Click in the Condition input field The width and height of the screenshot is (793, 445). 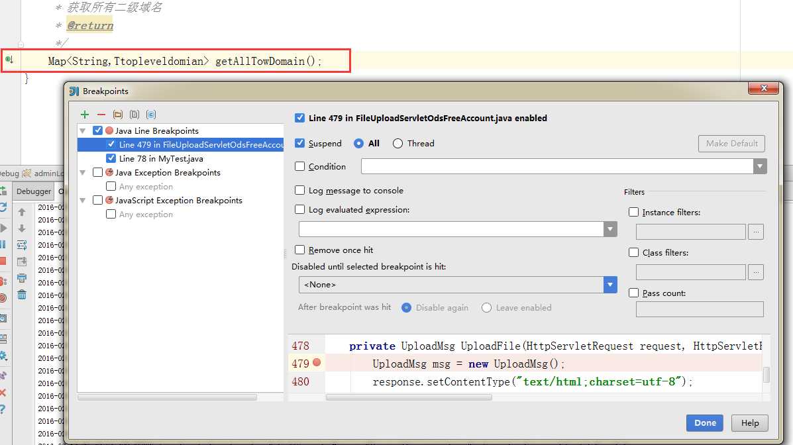(557, 166)
